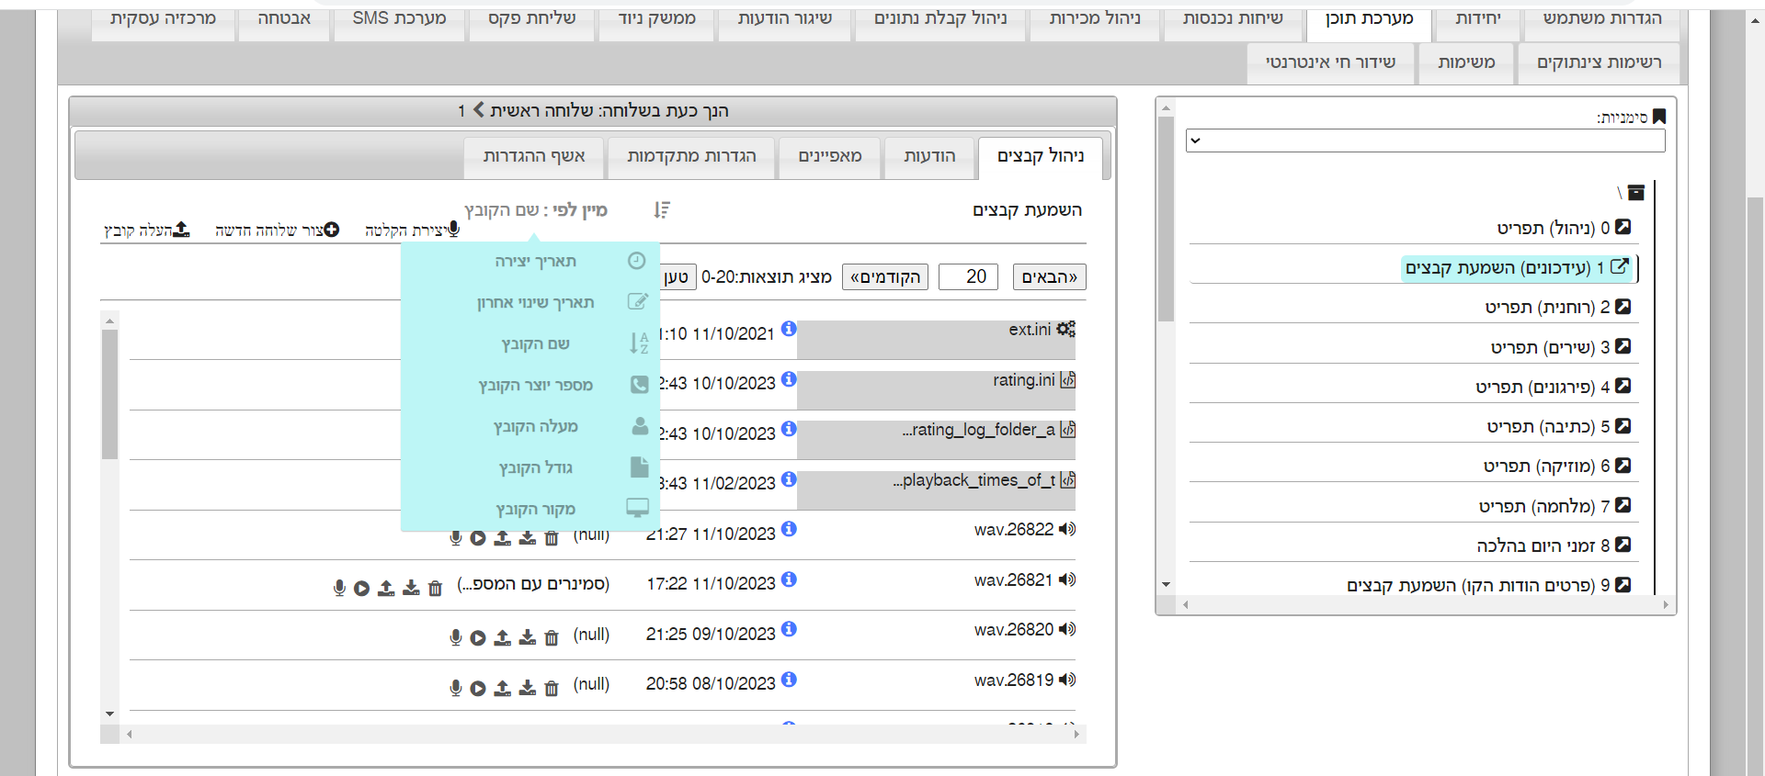
Task: Click the טען load button
Action: [678, 277]
